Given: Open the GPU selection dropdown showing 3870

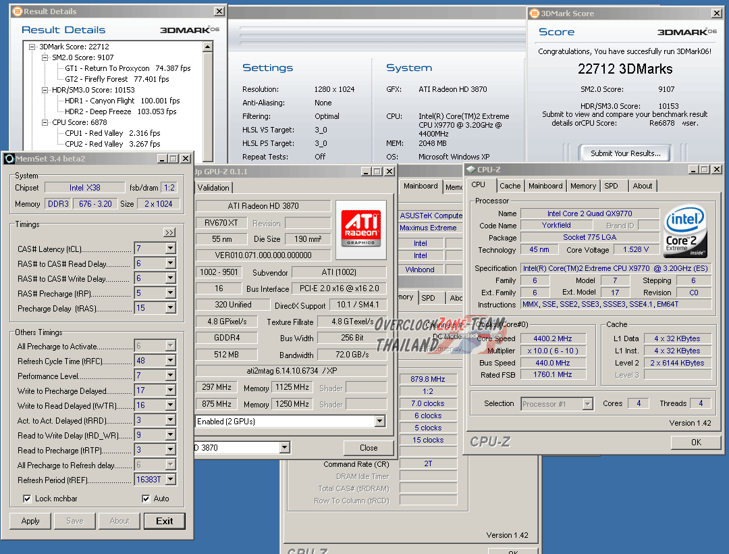Looking at the screenshot, I should tap(285, 447).
